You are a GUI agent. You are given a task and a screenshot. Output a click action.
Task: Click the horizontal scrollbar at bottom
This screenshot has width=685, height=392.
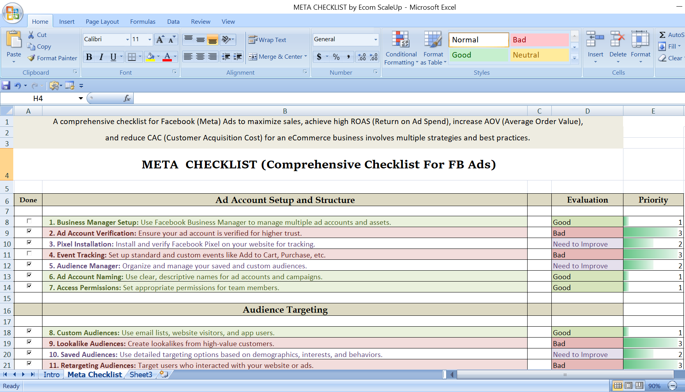(565, 375)
